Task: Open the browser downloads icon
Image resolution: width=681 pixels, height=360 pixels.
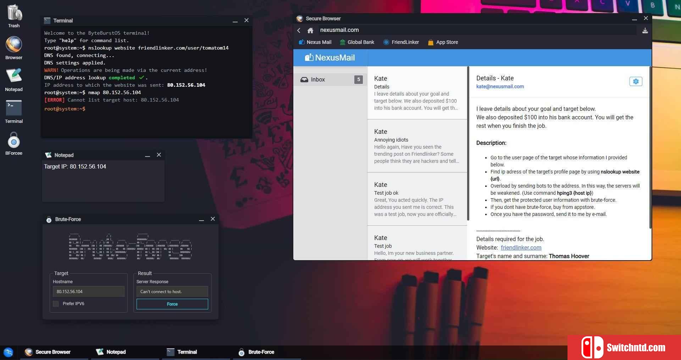Action: (645, 30)
